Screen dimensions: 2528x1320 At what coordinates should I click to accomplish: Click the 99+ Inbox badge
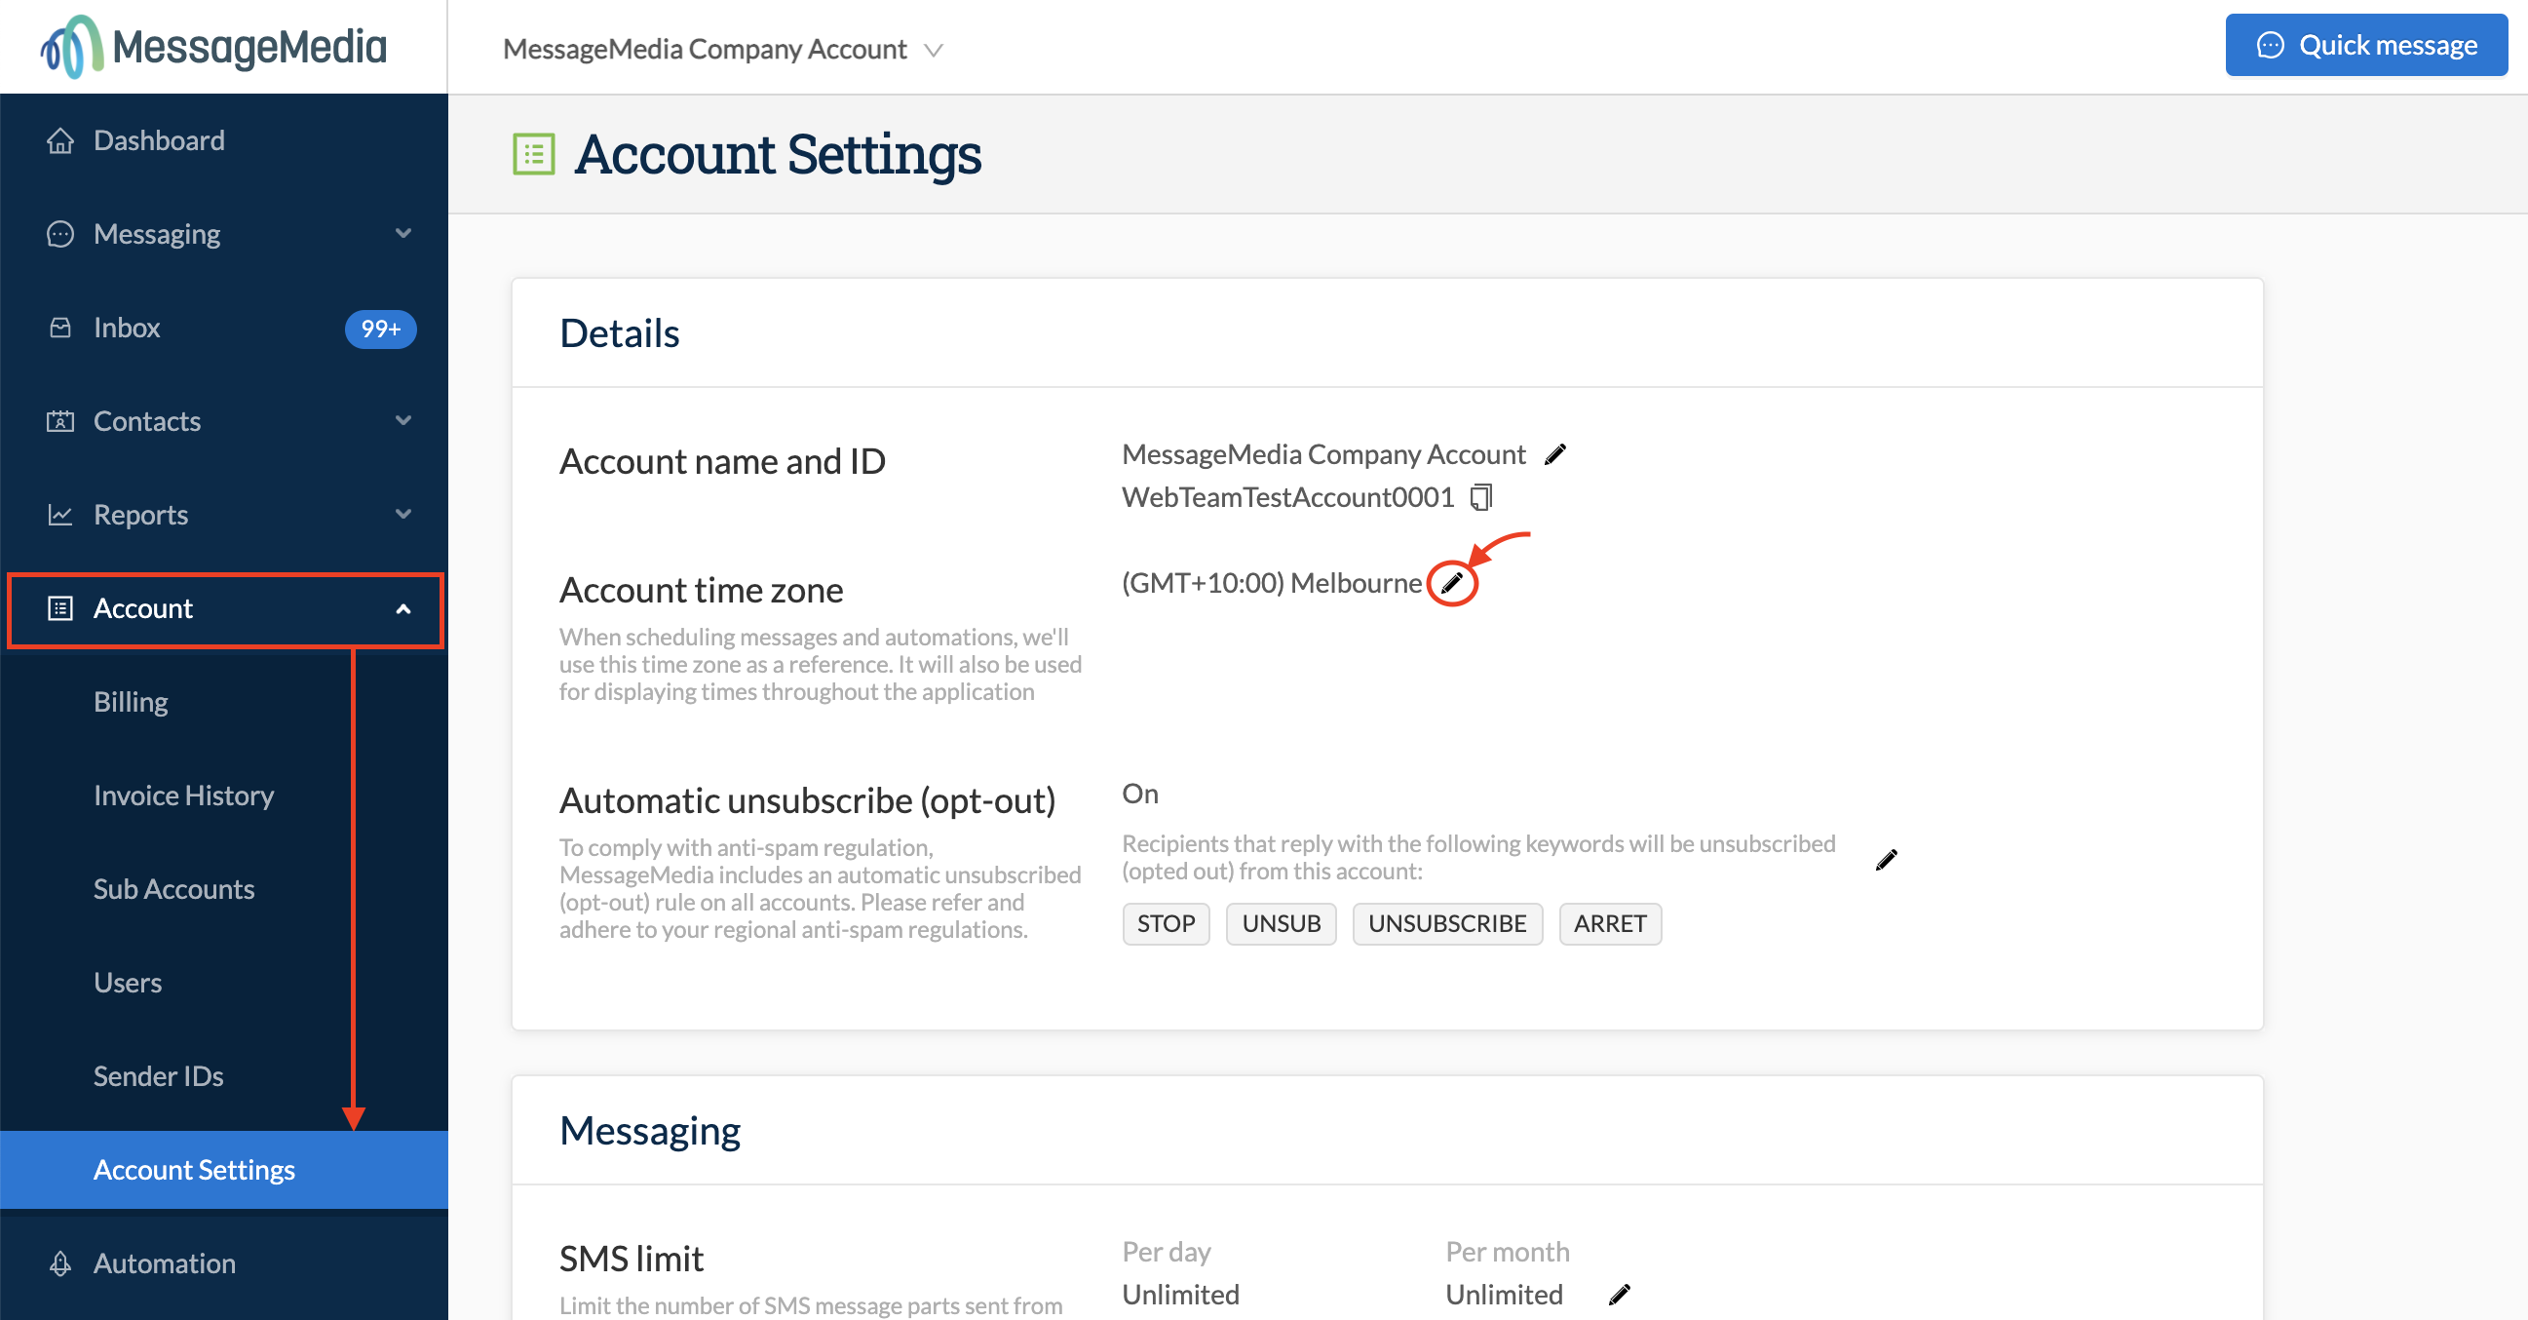coord(381,329)
